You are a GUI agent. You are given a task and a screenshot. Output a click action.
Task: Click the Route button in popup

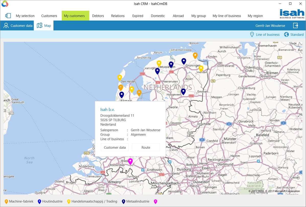146,147
